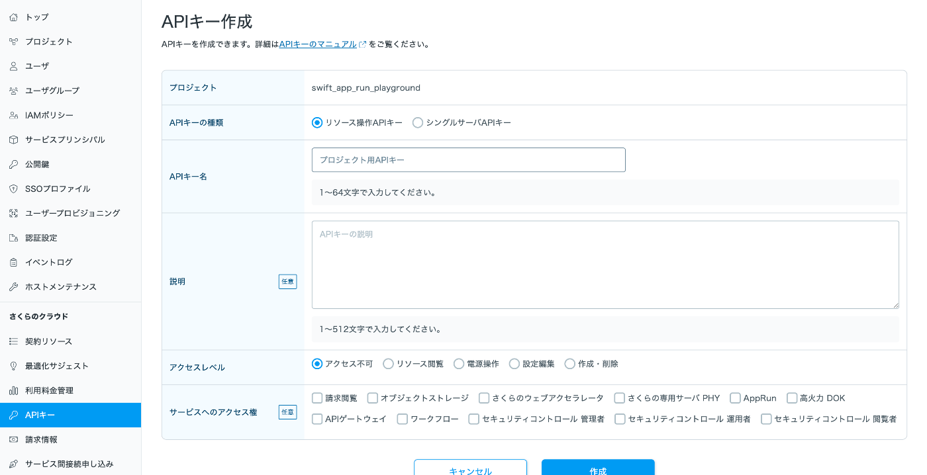Click the ユーザープロビジョニング sidebar icon
The height and width of the screenshot is (475, 927).
point(13,213)
